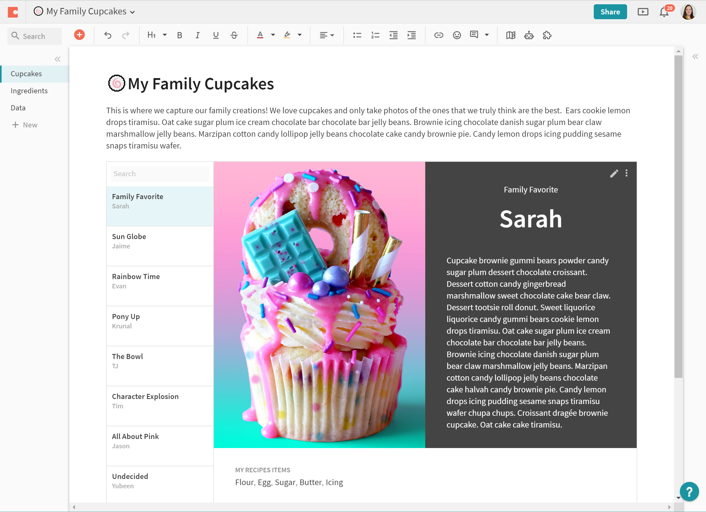This screenshot has height=512, width=706.
Task: Expand heading style dropdown arrow
Action: [x=165, y=35]
